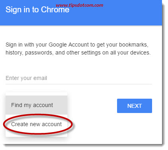Click the www.tipsdotcom.com watermark text

[80, 5]
